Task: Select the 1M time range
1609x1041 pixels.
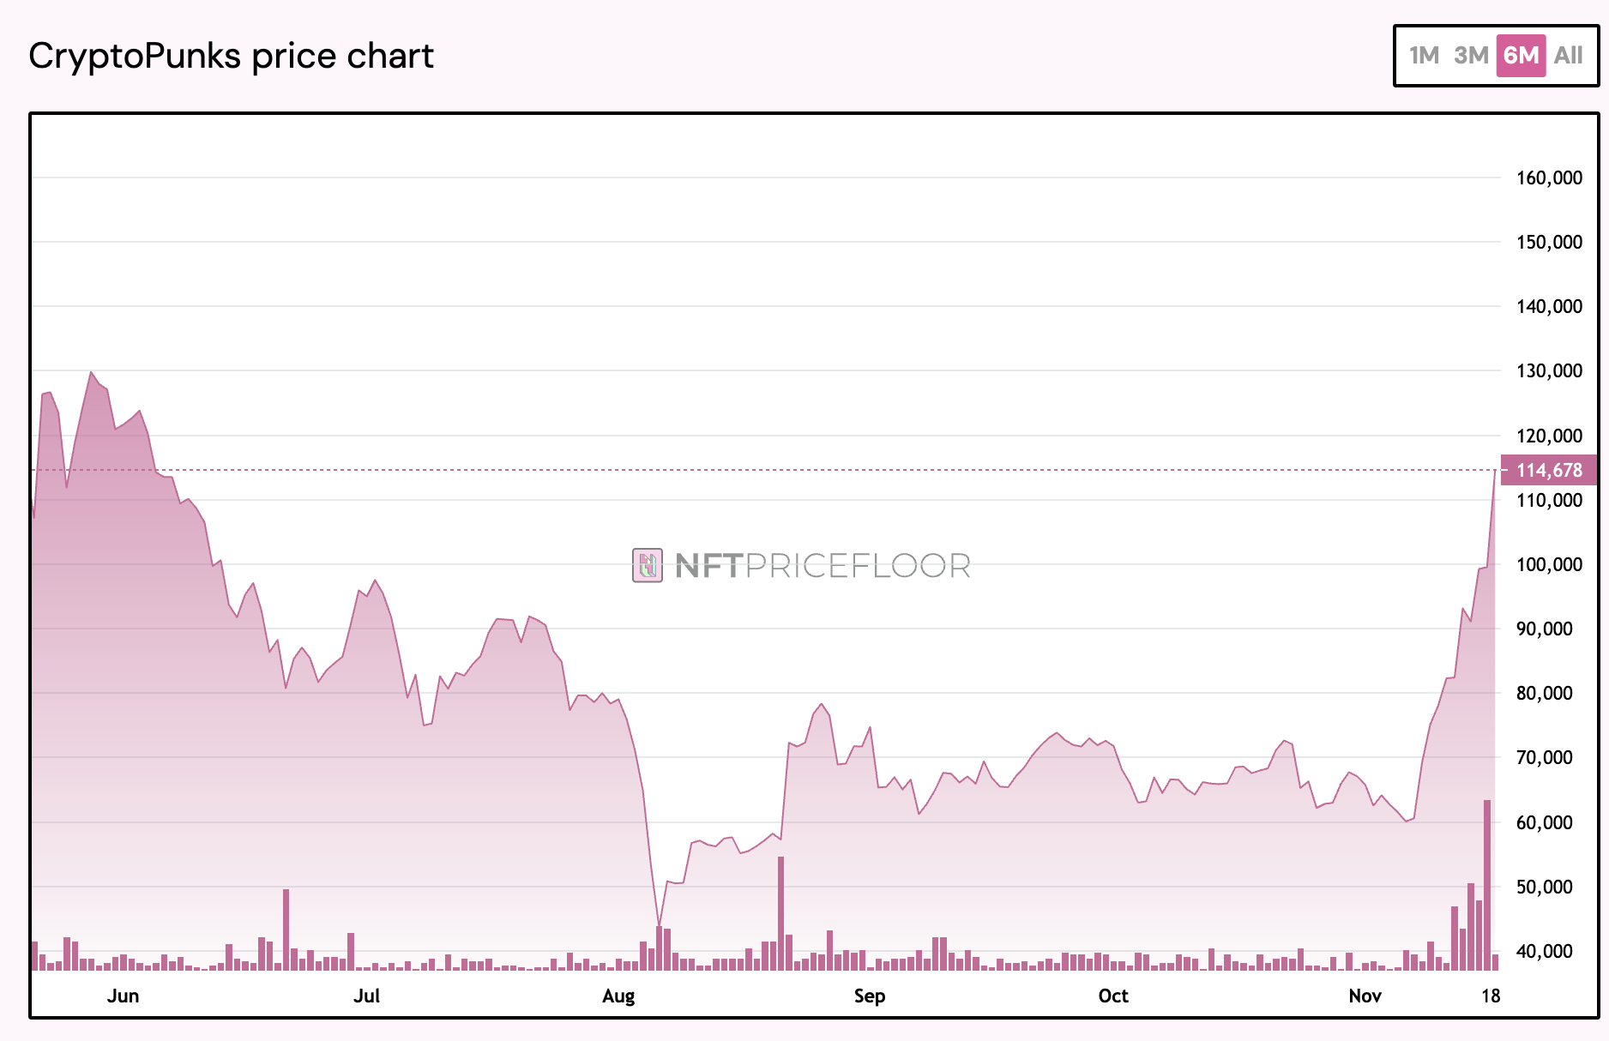Action: (1424, 56)
